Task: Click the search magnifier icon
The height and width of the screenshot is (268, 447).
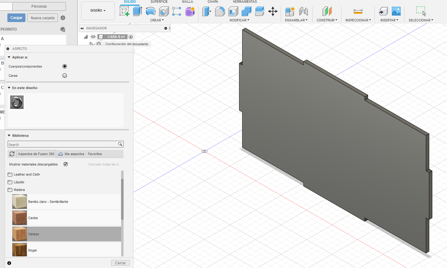Action: 120,144
